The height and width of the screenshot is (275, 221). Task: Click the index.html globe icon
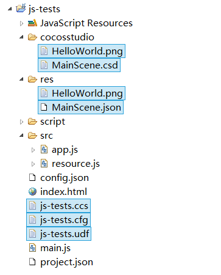pyautogui.click(x=32, y=191)
